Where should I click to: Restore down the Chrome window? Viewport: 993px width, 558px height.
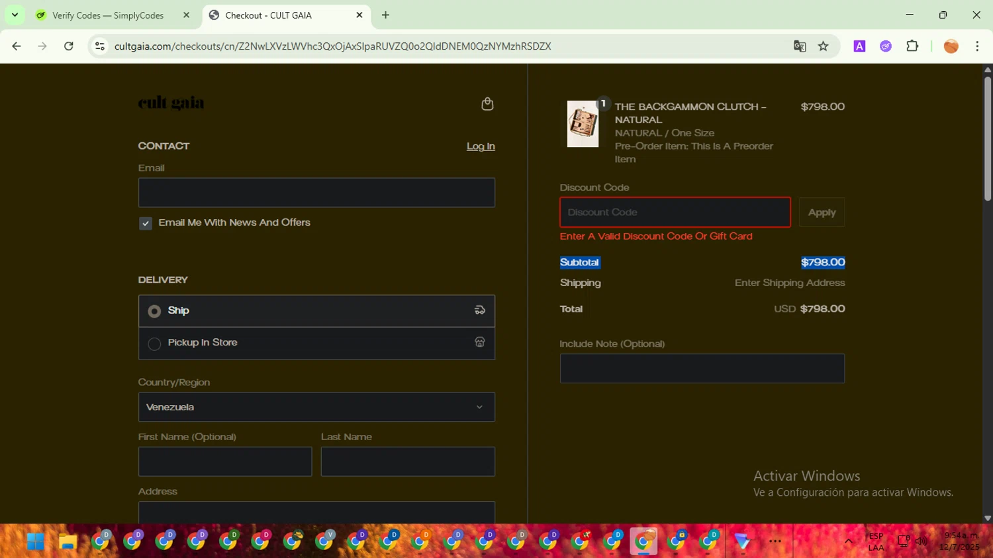943,15
